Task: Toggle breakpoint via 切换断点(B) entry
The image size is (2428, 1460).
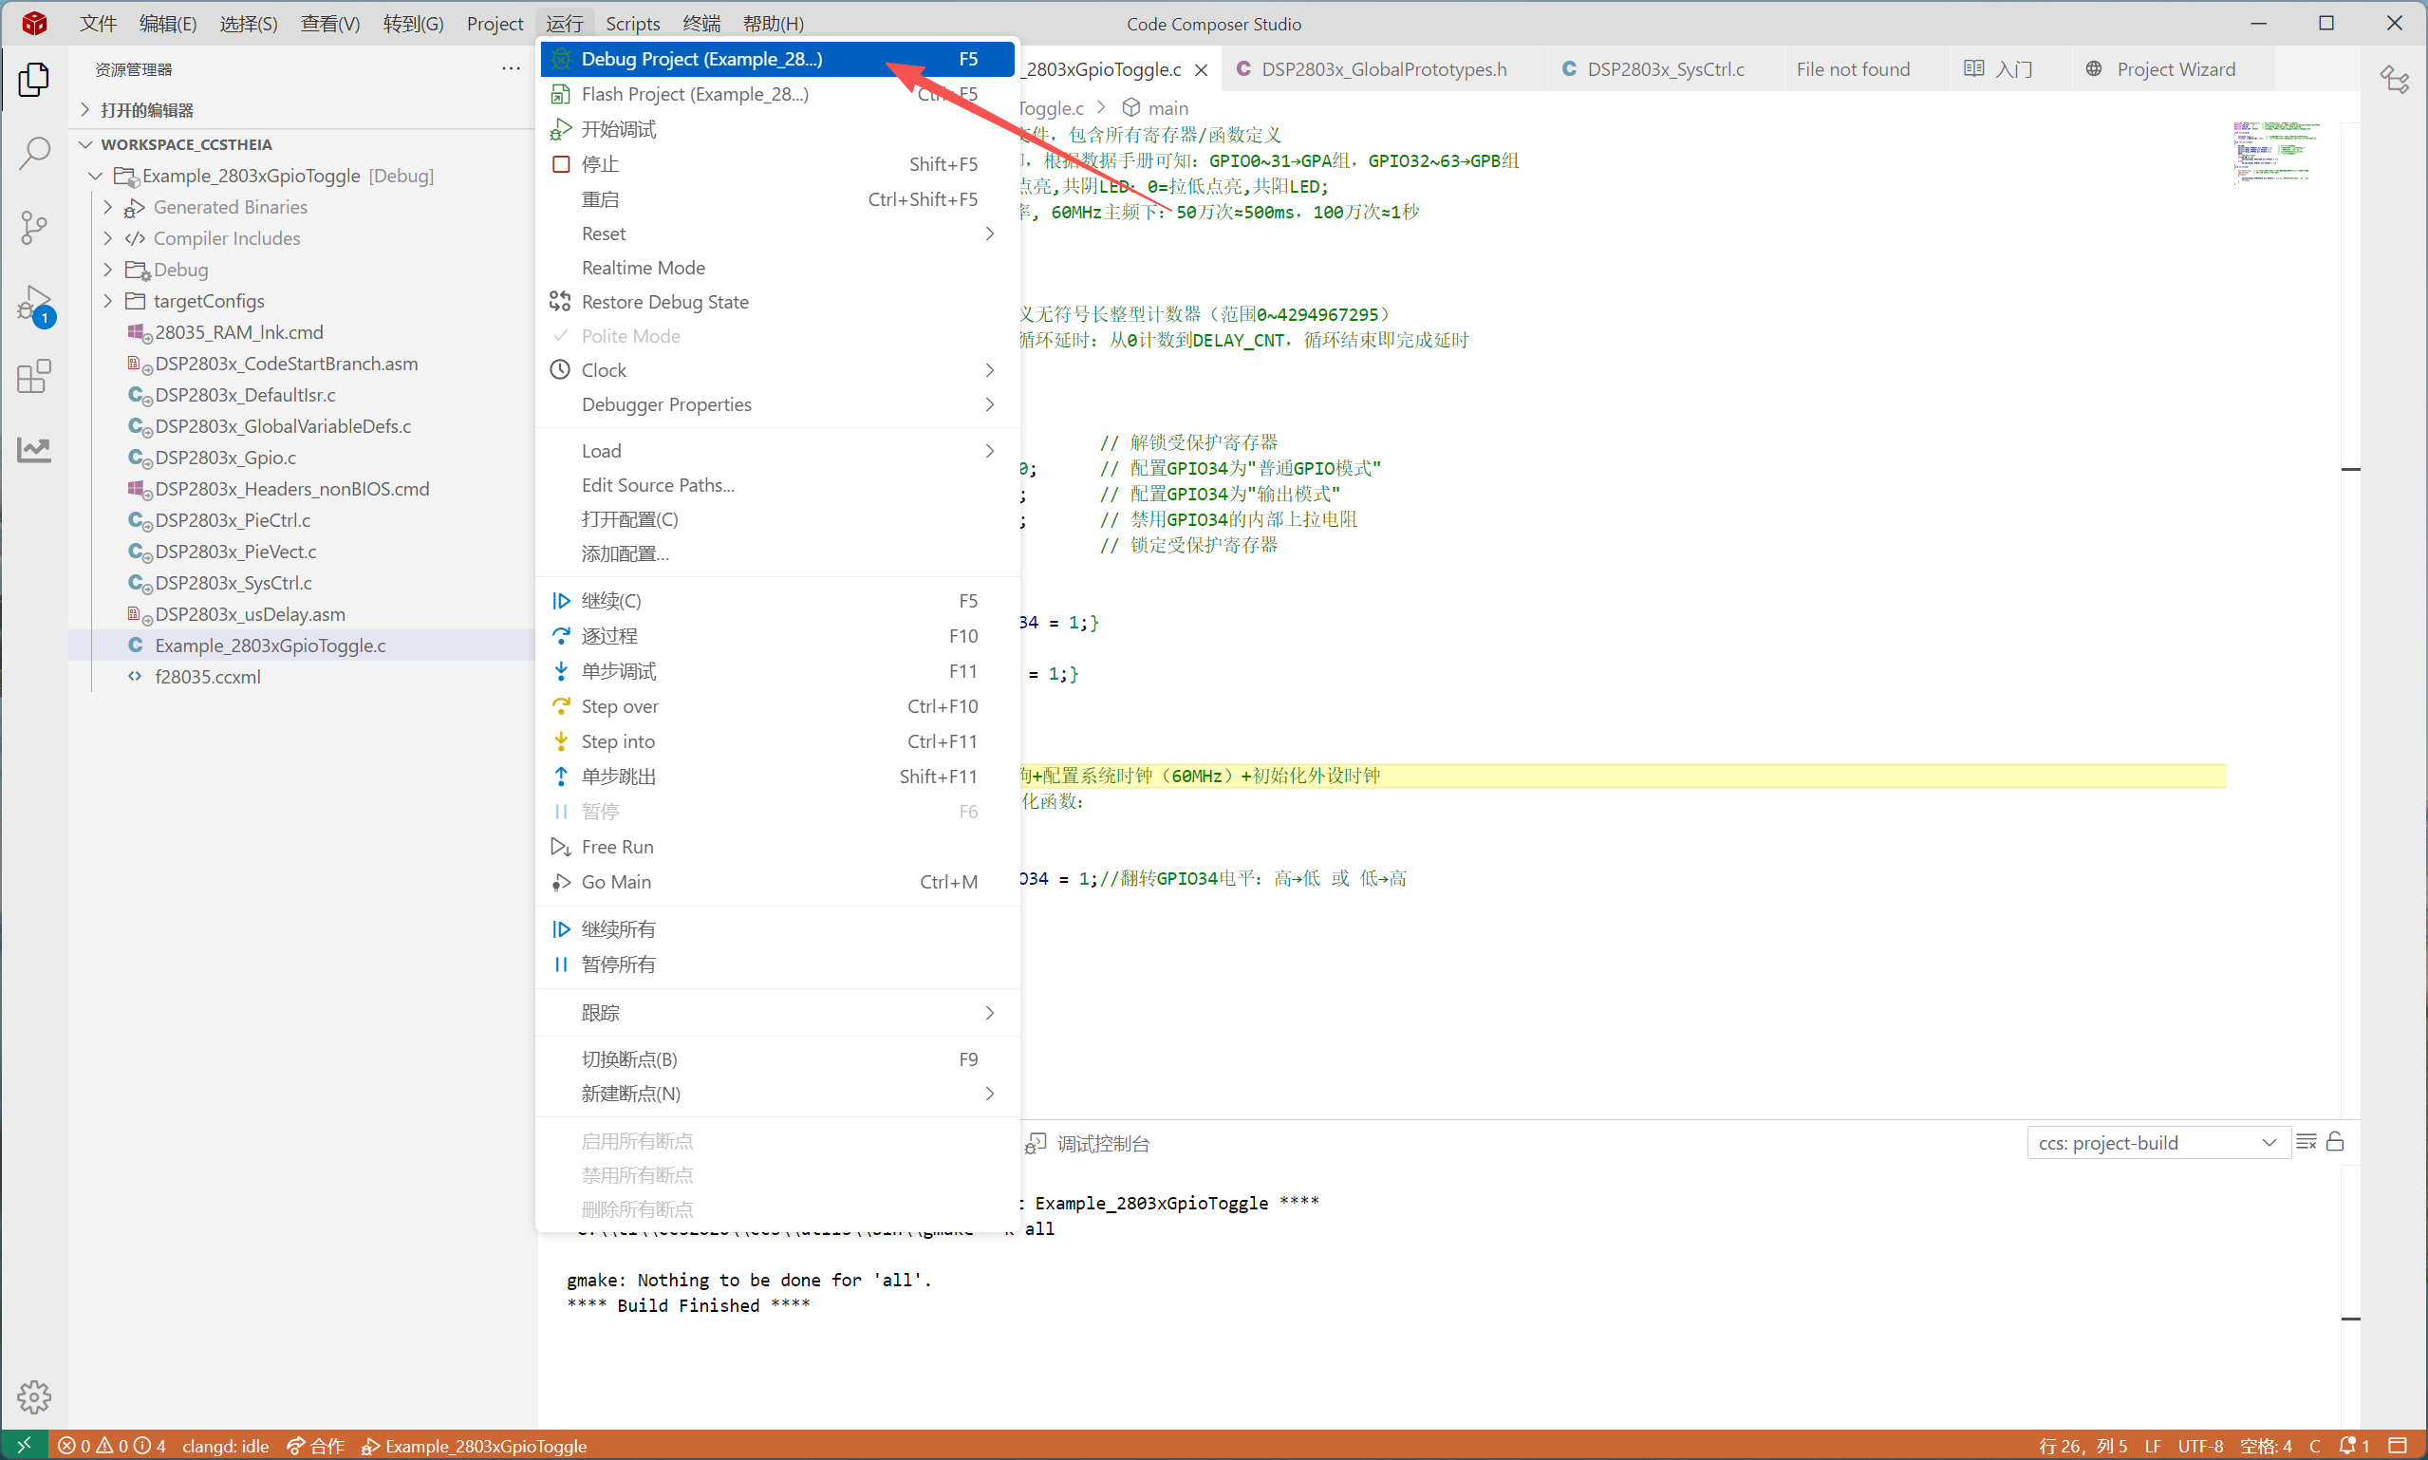Action: point(629,1059)
